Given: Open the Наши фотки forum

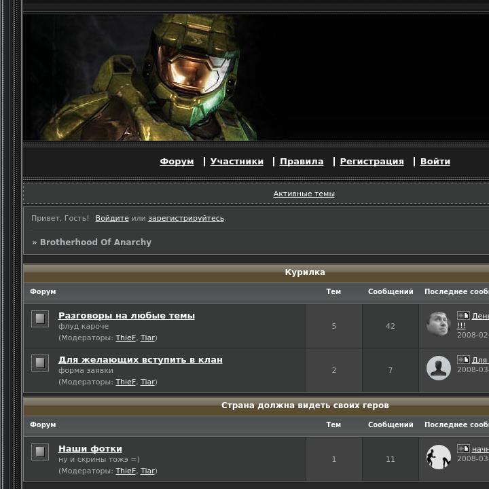Looking at the screenshot, I should pos(90,448).
